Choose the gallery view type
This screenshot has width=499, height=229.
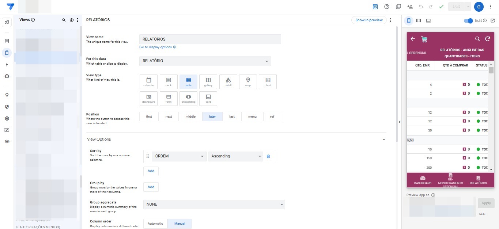point(208,82)
